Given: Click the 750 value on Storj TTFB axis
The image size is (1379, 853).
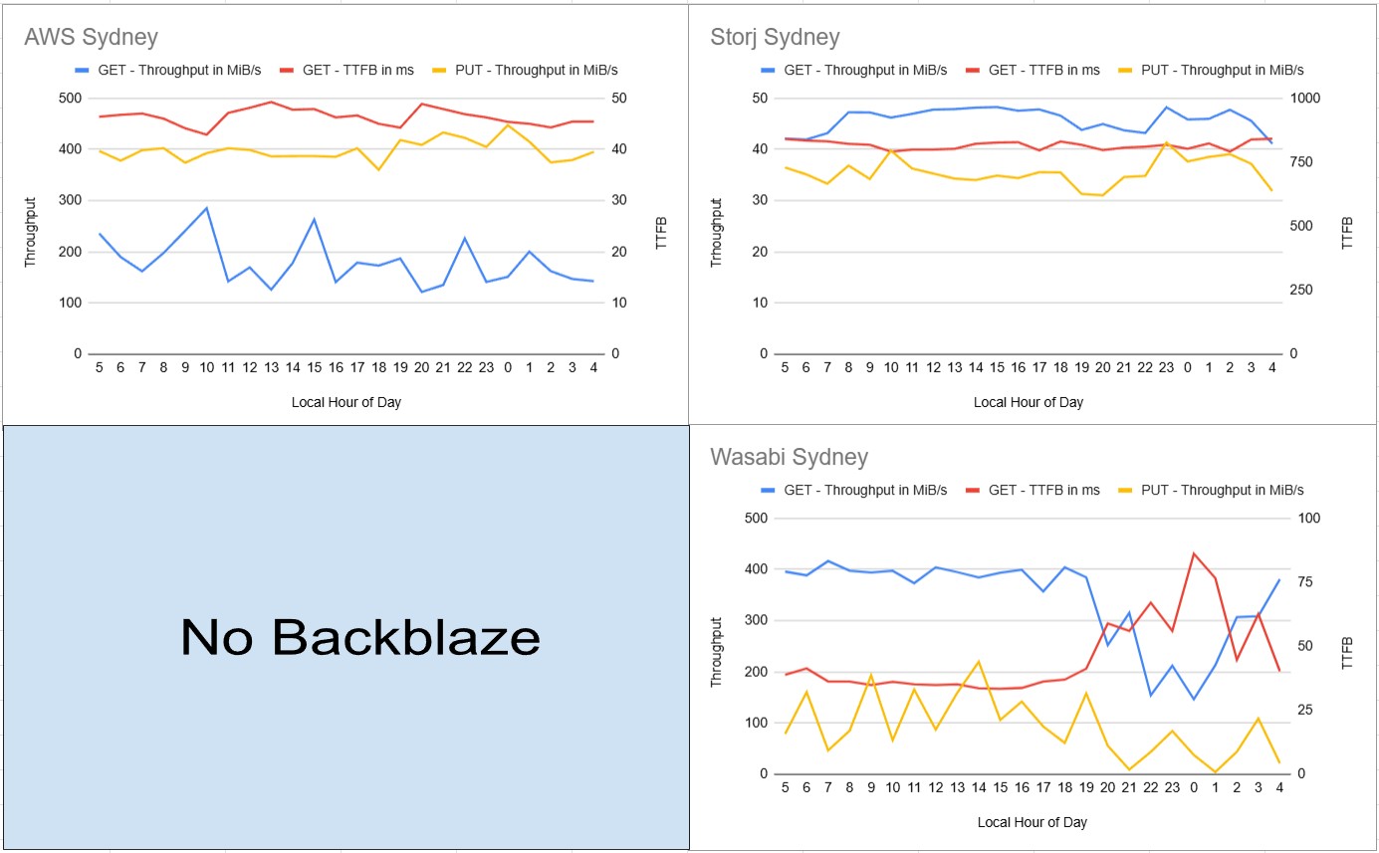Looking at the screenshot, I should tap(1302, 161).
